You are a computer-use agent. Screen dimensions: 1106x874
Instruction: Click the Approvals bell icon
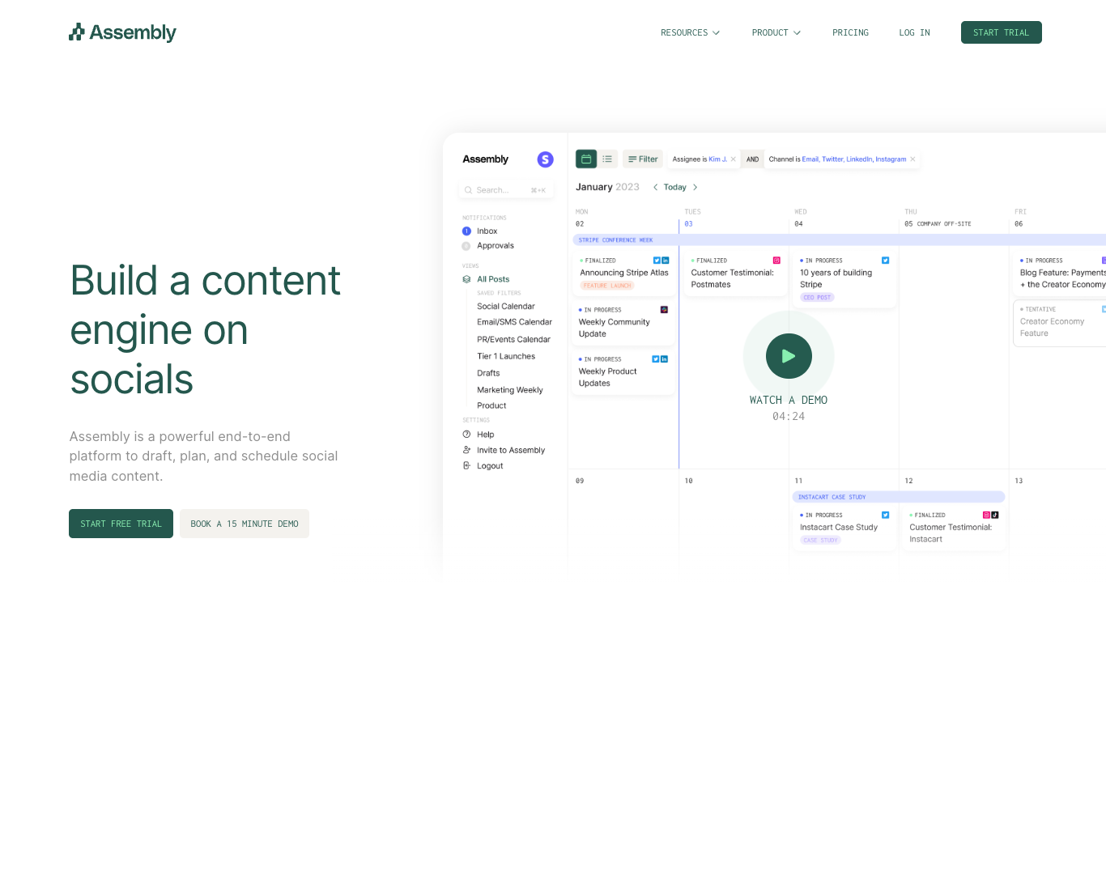[467, 245]
